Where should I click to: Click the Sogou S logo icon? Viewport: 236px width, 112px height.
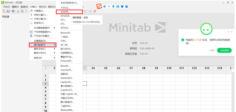[x=99, y=6]
